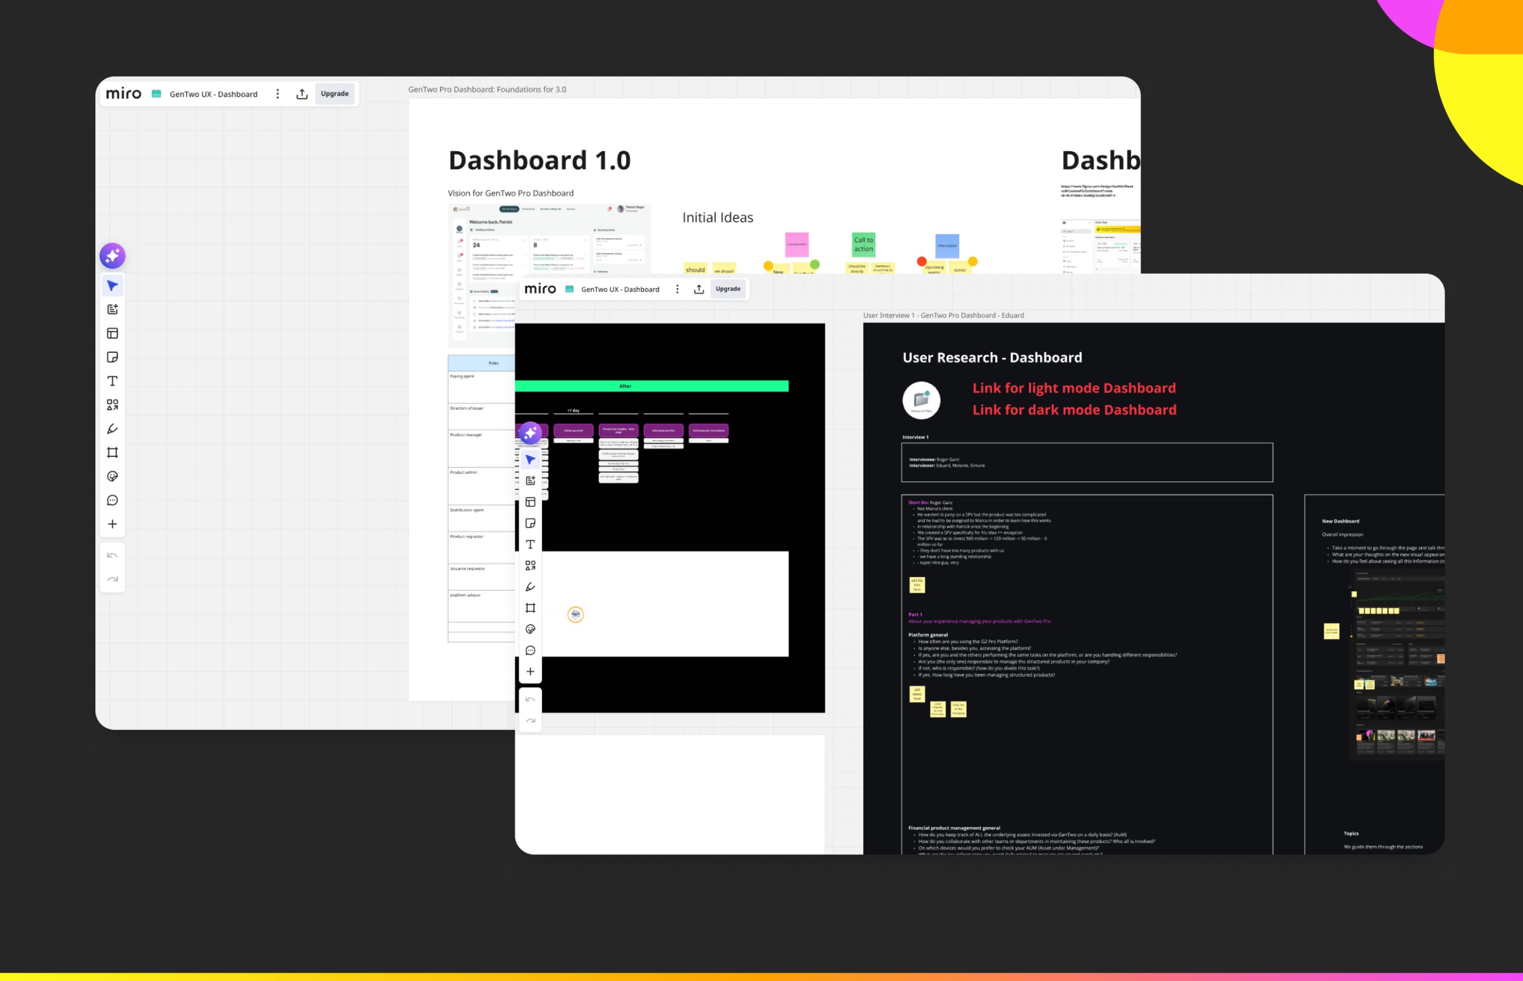Click the Export icon in front Miro window header
The width and height of the screenshot is (1523, 981).
point(699,289)
